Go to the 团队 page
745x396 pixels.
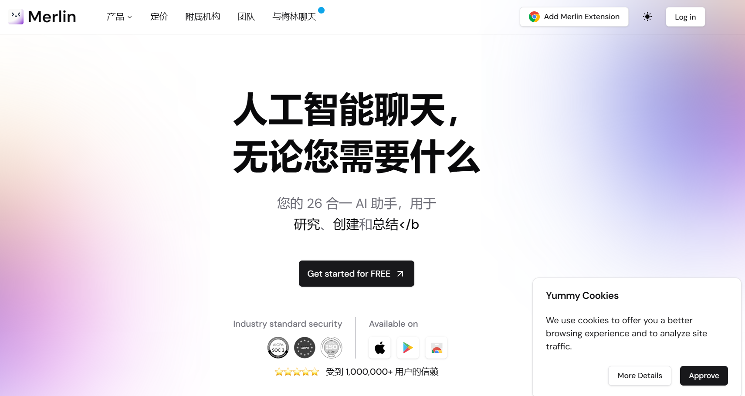(x=246, y=17)
